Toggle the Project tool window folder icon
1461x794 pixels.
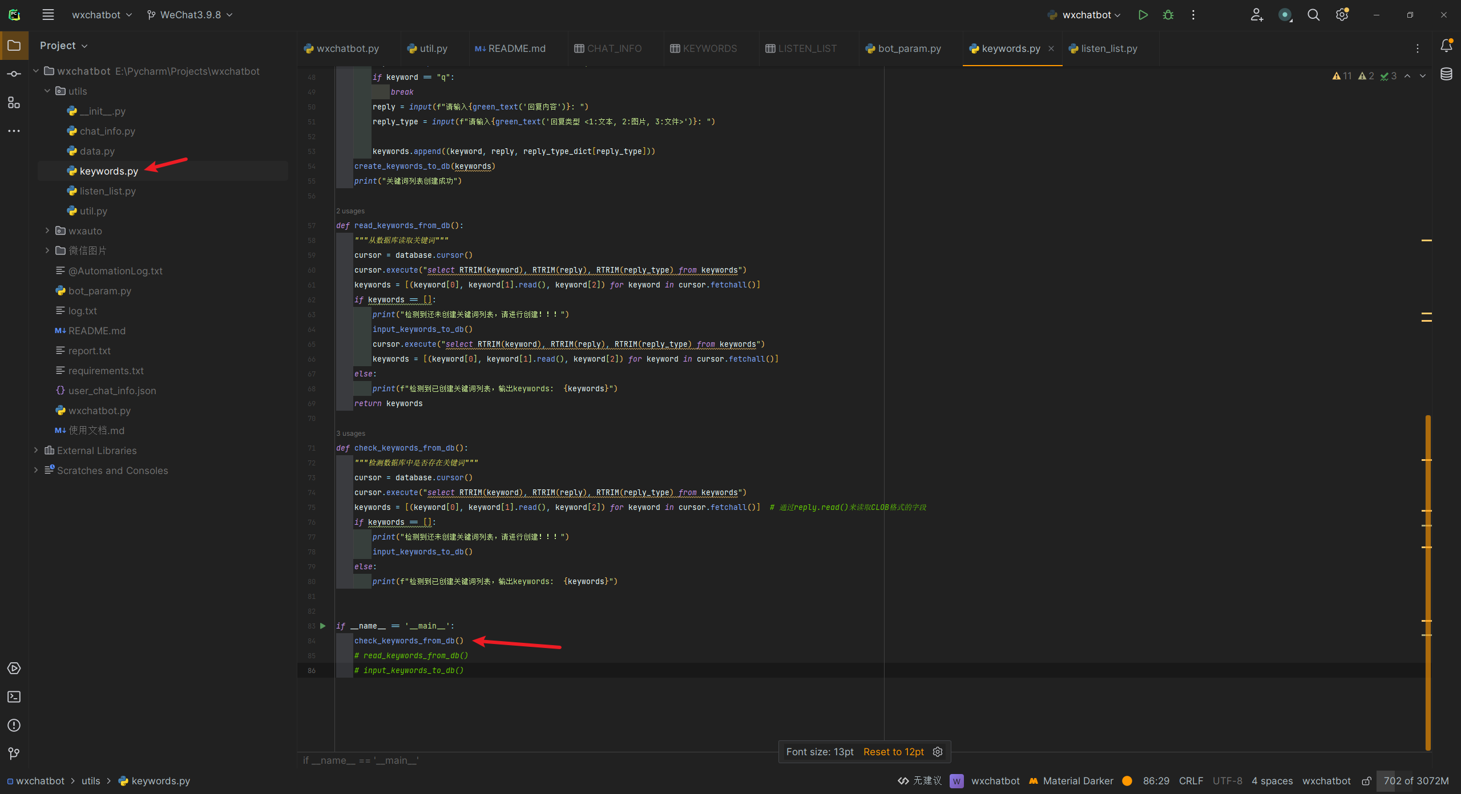pyautogui.click(x=14, y=46)
